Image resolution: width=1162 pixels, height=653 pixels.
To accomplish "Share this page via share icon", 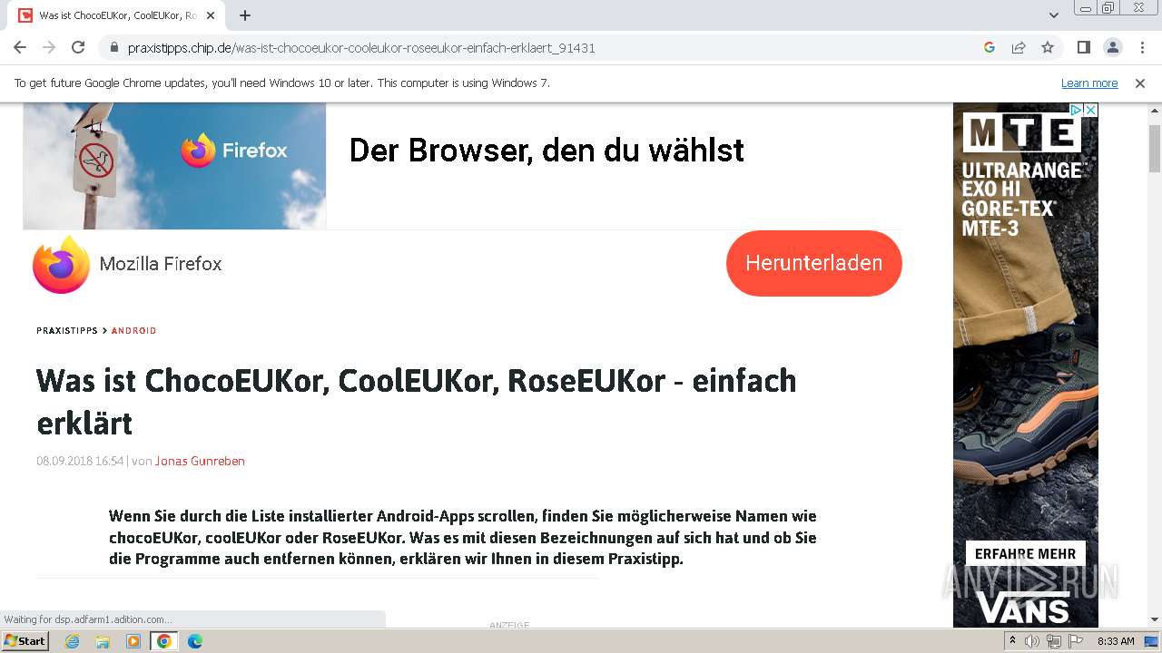I will [1019, 48].
